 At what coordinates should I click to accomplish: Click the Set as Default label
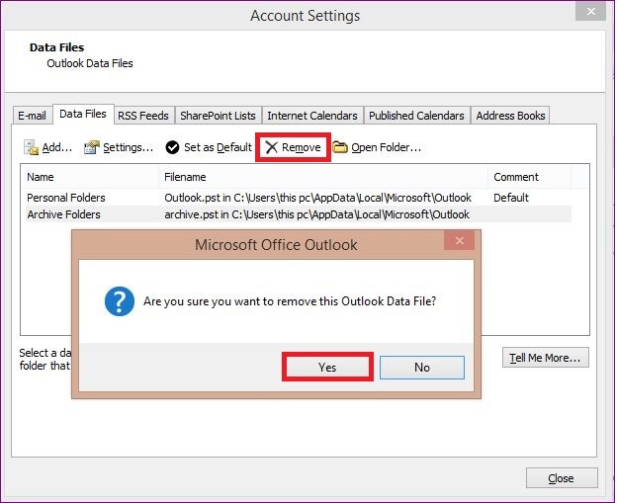218,147
